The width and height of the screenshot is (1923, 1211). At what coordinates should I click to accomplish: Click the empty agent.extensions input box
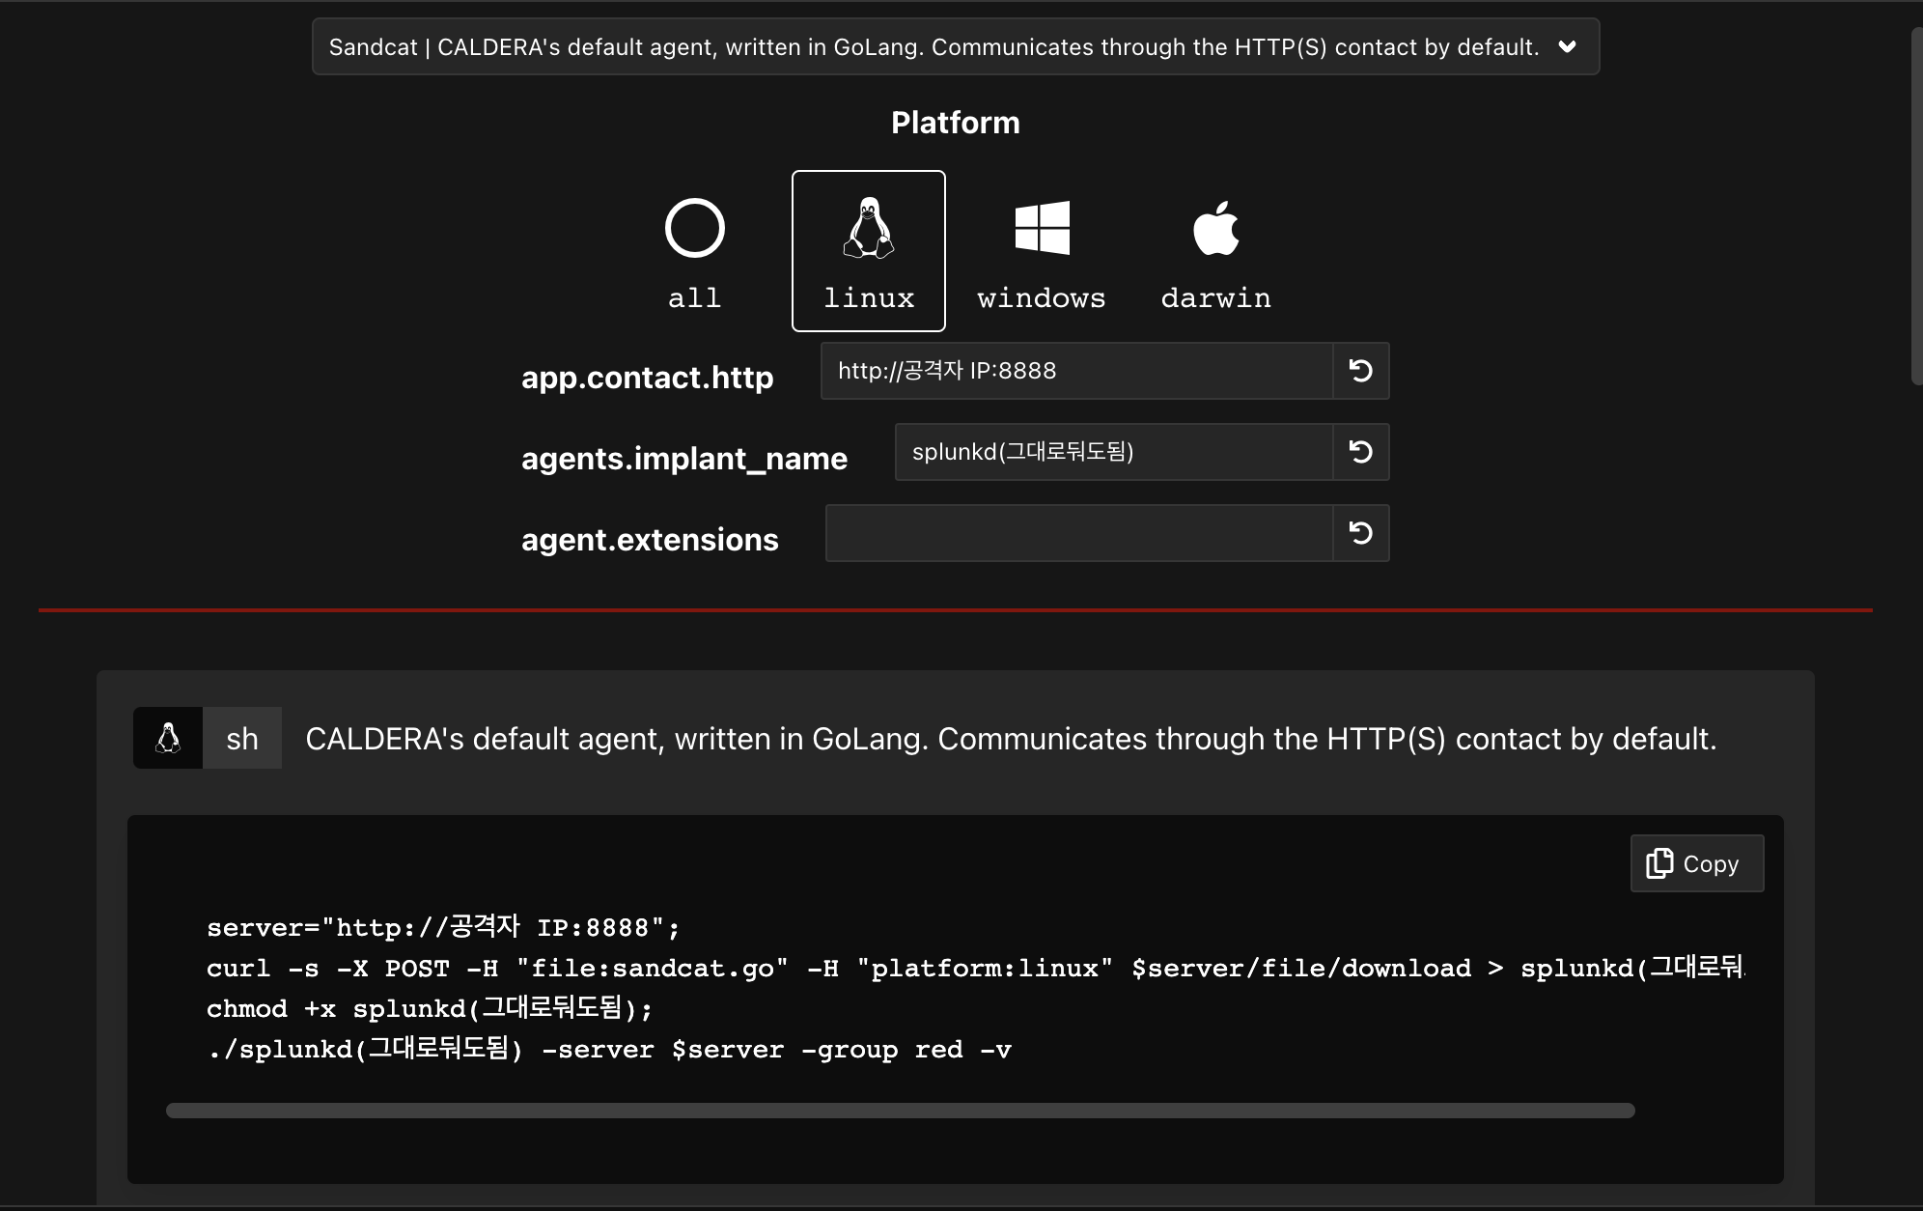1078,533
